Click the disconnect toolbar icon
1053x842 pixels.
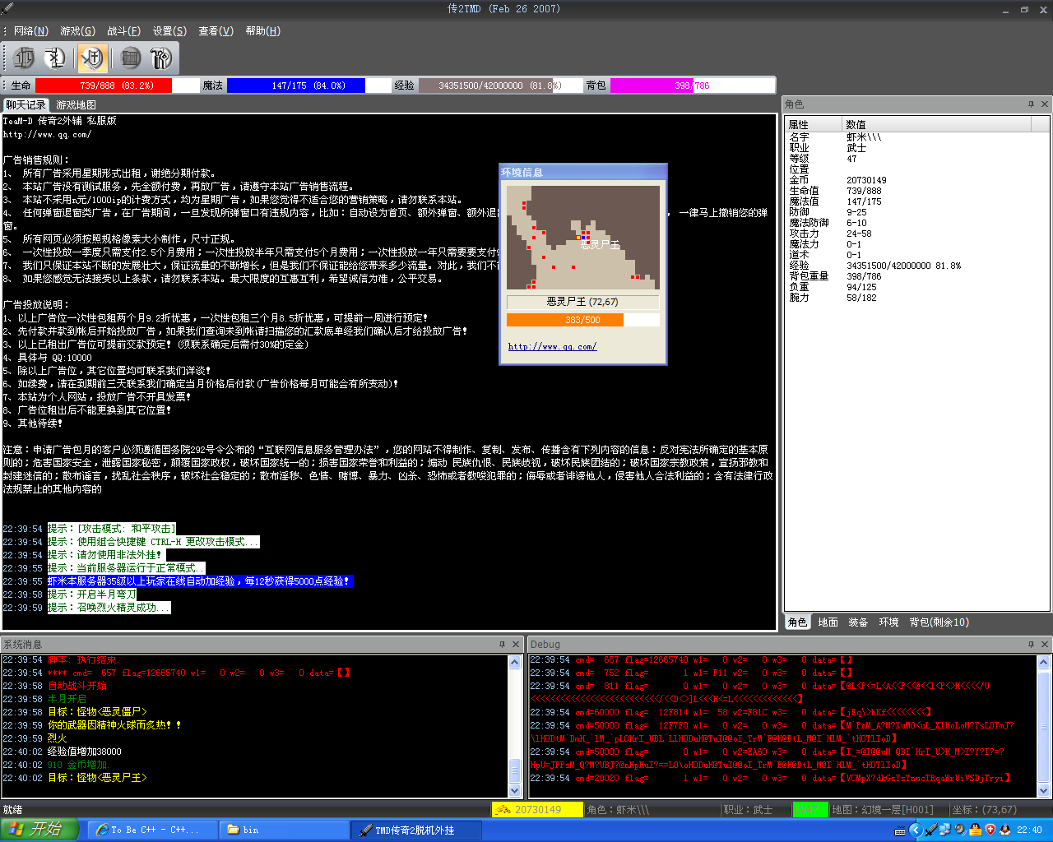(x=55, y=58)
